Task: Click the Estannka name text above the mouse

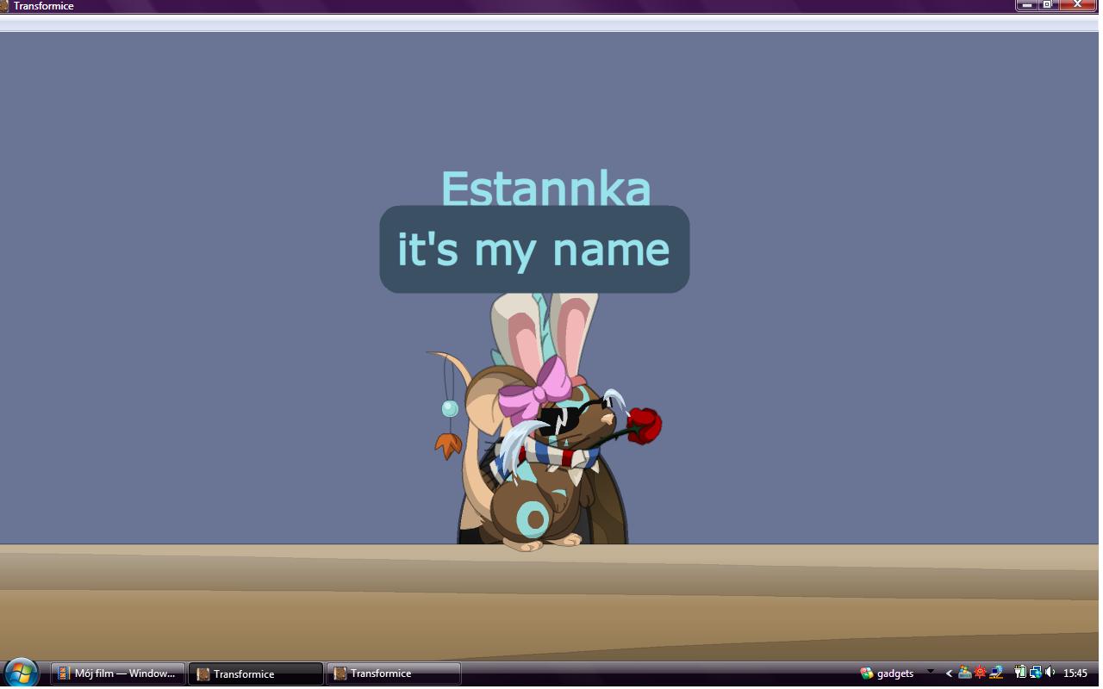Action: coord(545,189)
